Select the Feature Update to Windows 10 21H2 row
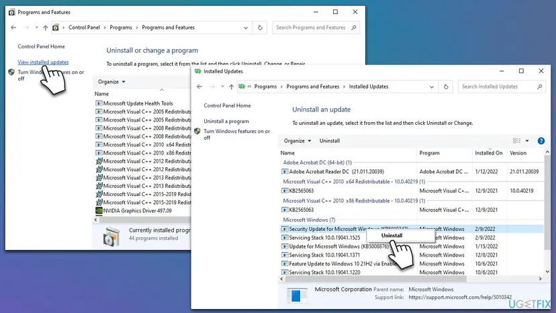Screen dimensions: 556x313 [x=412, y=264]
